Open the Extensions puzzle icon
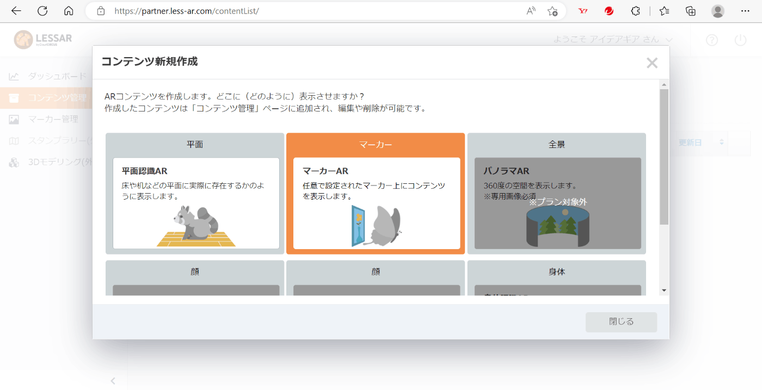The width and height of the screenshot is (762, 390). pyautogui.click(x=635, y=11)
